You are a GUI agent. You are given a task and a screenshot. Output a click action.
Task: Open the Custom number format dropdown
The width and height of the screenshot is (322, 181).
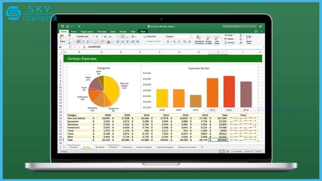[178, 36]
